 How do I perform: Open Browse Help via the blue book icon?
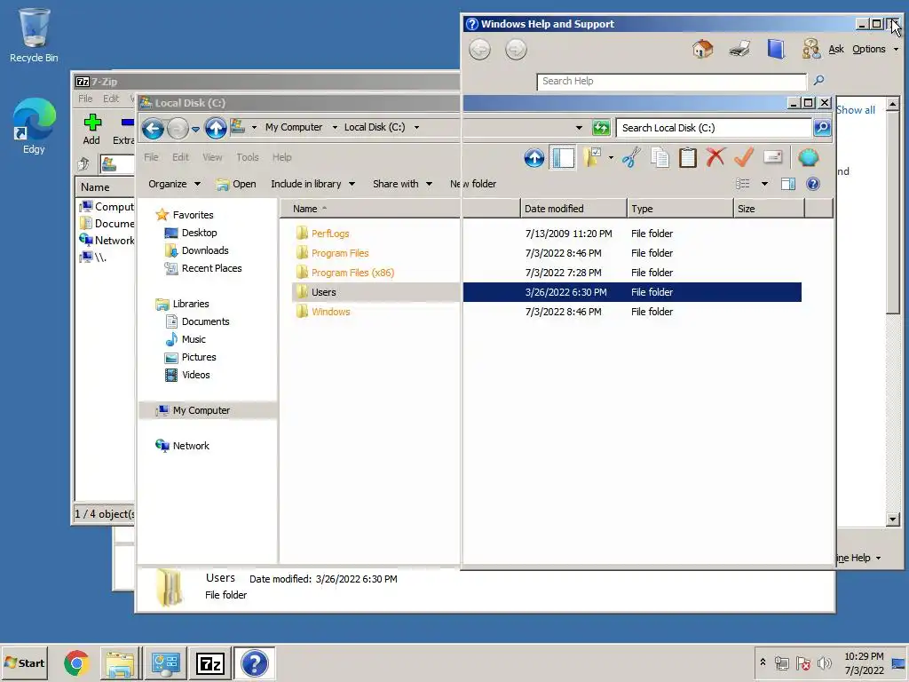(x=776, y=50)
